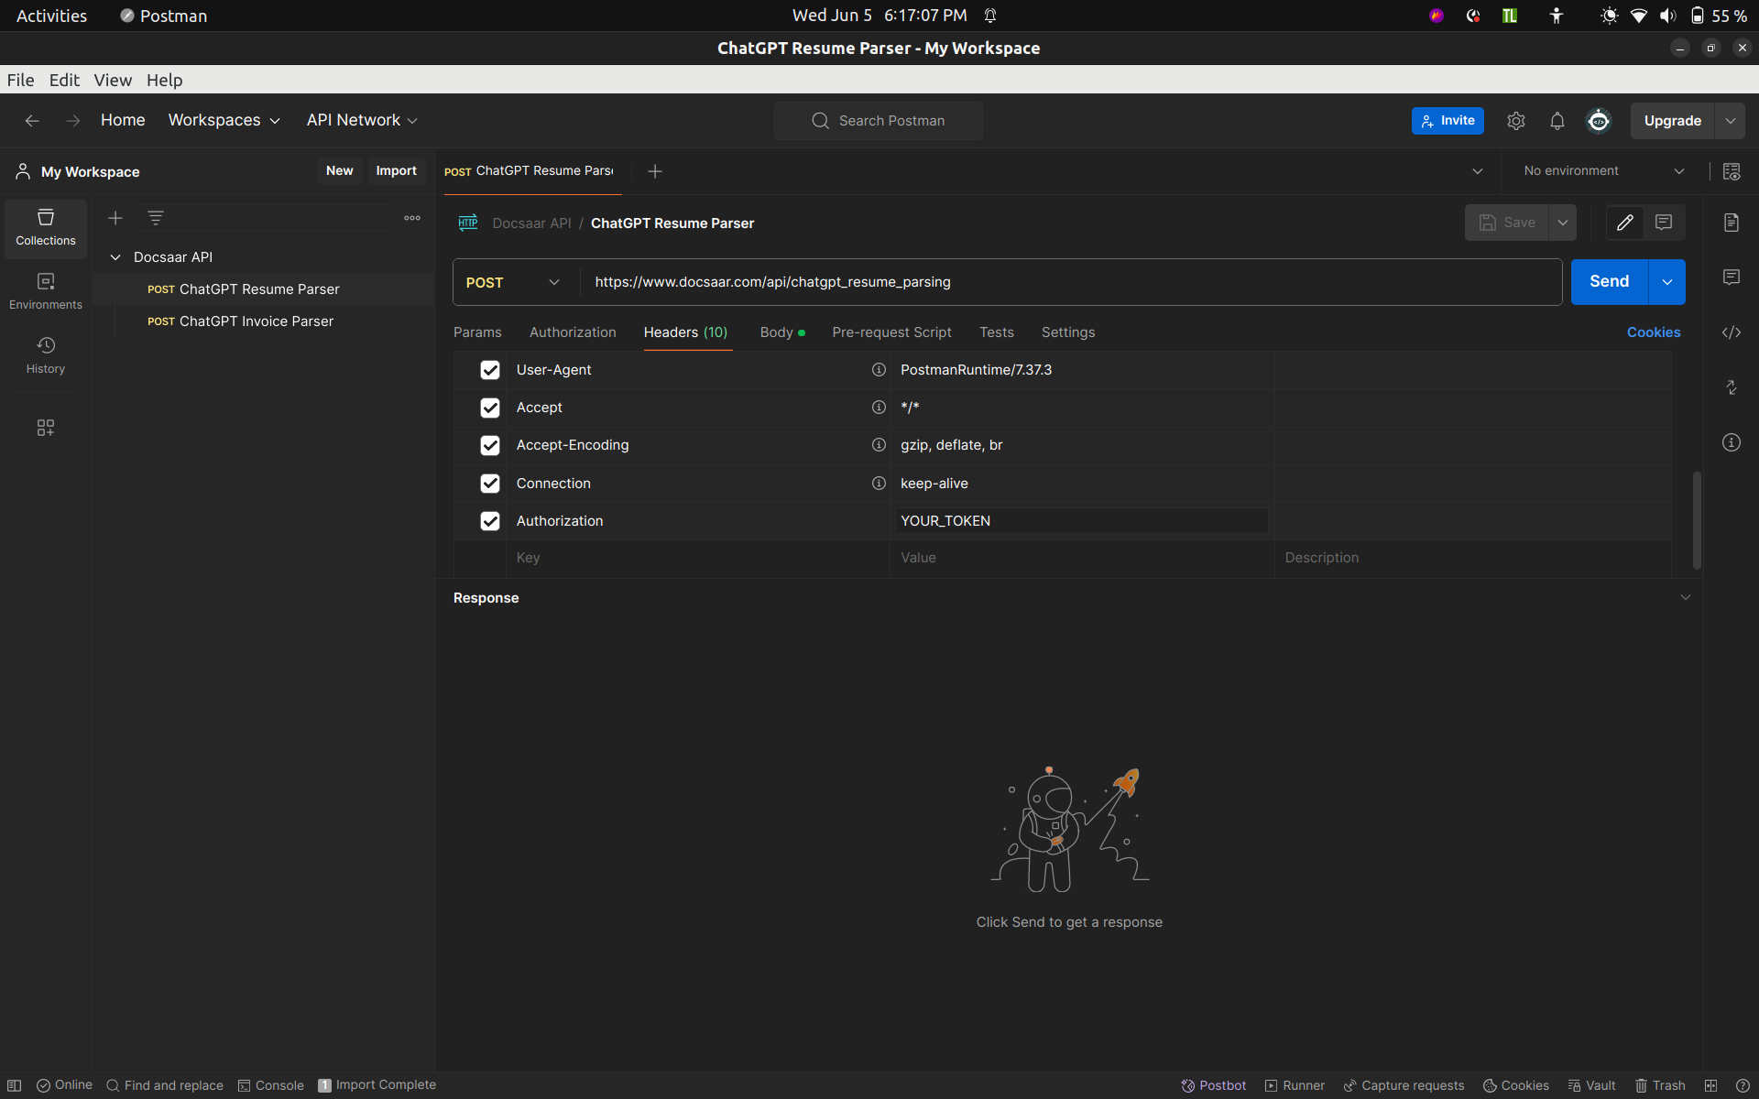Click the Search Postman field
The height and width of the screenshot is (1099, 1759).
tap(879, 121)
